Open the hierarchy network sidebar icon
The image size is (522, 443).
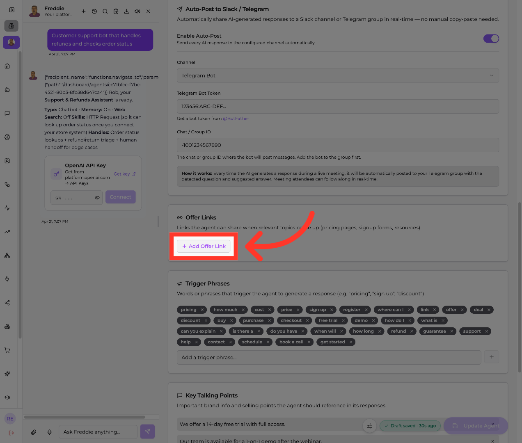click(x=7, y=256)
